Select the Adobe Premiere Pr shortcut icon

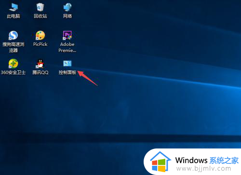(x=67, y=35)
